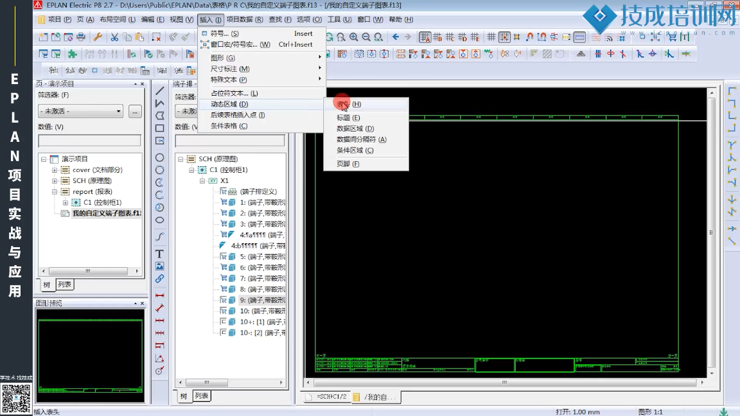Expand the C1 (控制柜1) node under report
Viewport: 740px width, 416px height.
(66, 202)
